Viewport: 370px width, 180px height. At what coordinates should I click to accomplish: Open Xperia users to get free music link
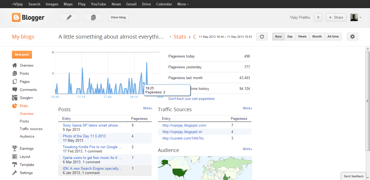(x=92, y=158)
